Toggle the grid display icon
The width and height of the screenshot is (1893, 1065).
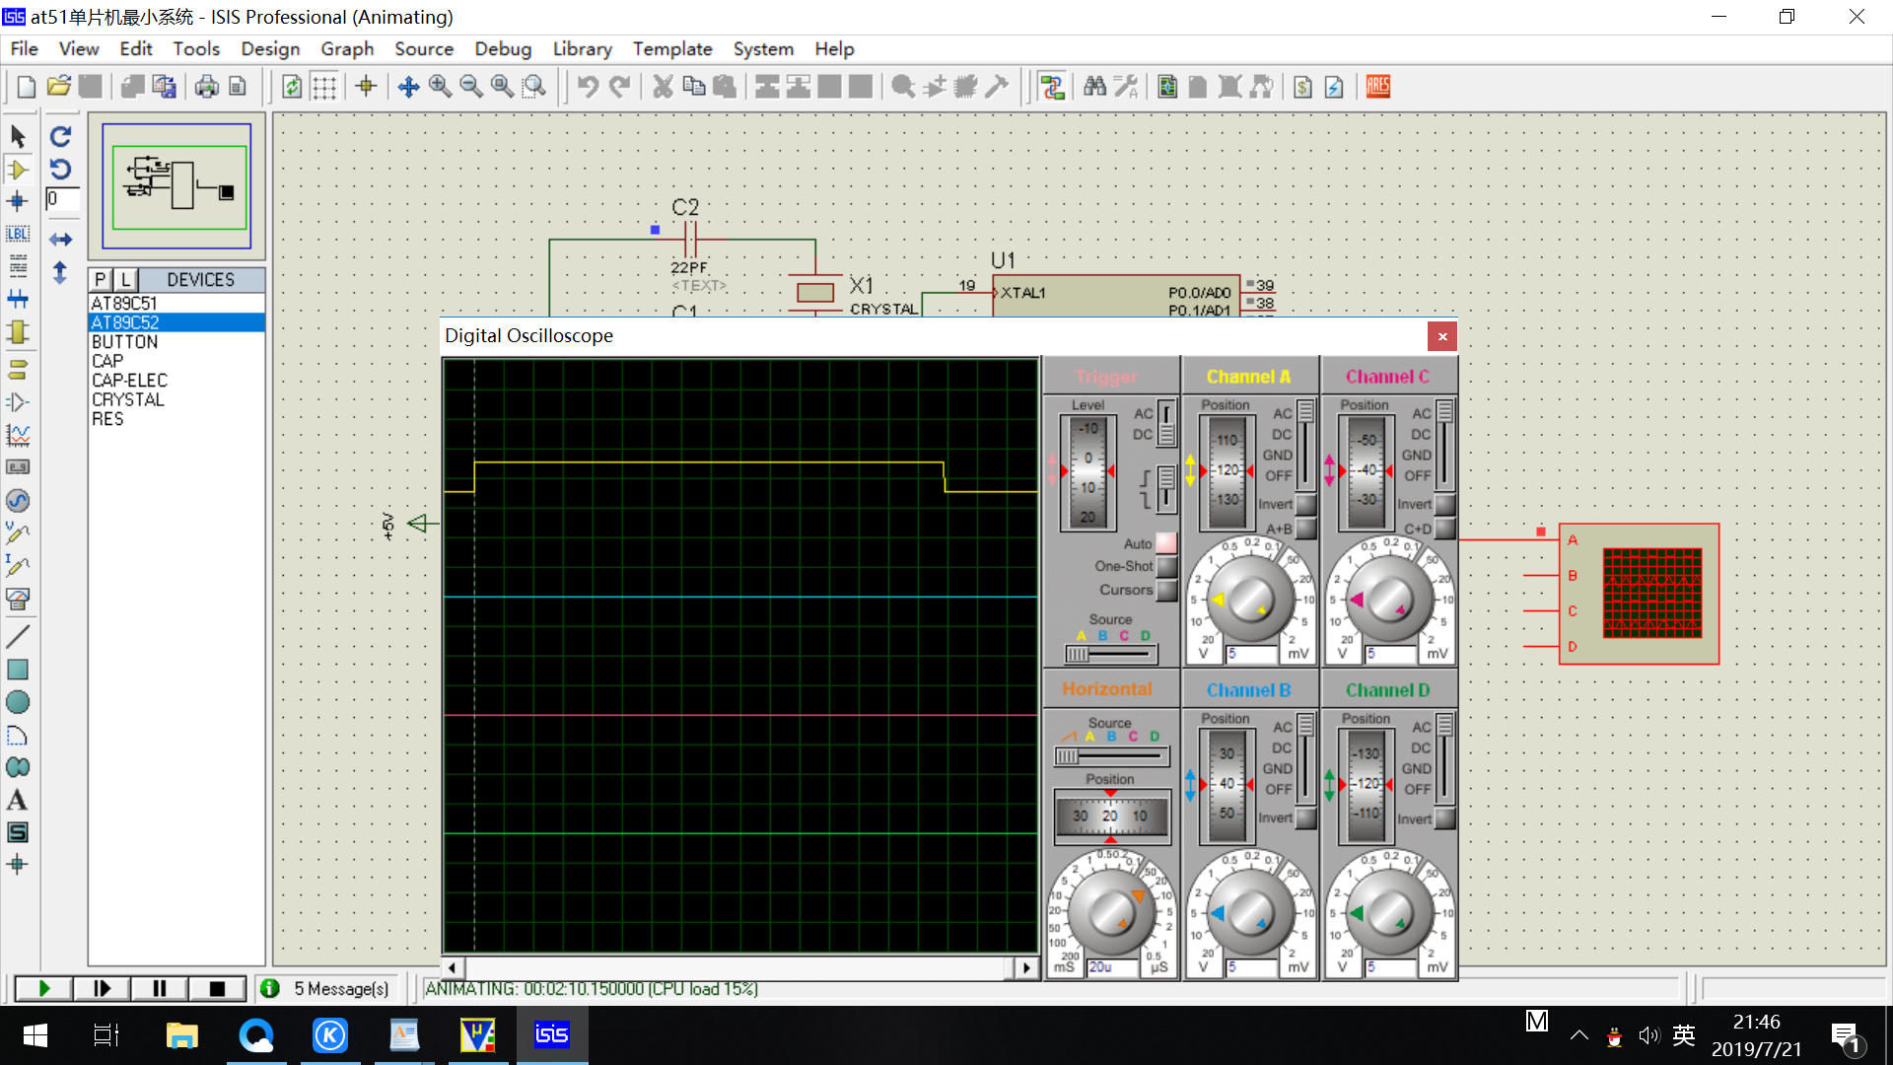click(324, 87)
